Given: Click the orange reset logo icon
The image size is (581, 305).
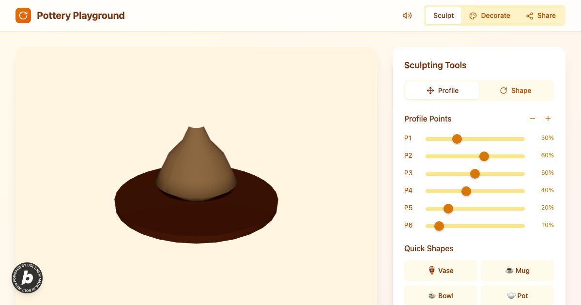Looking at the screenshot, I should [23, 15].
